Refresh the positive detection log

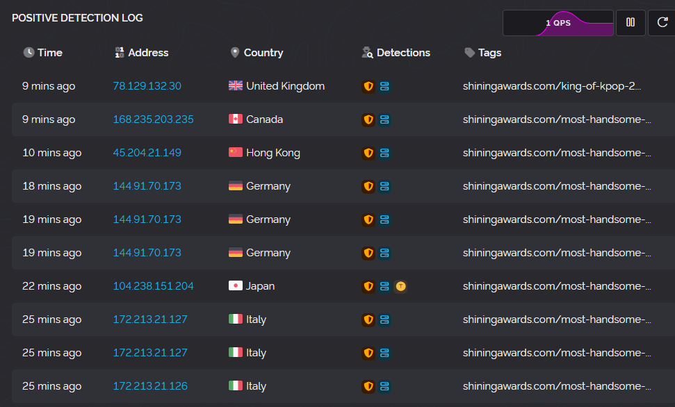coord(662,23)
